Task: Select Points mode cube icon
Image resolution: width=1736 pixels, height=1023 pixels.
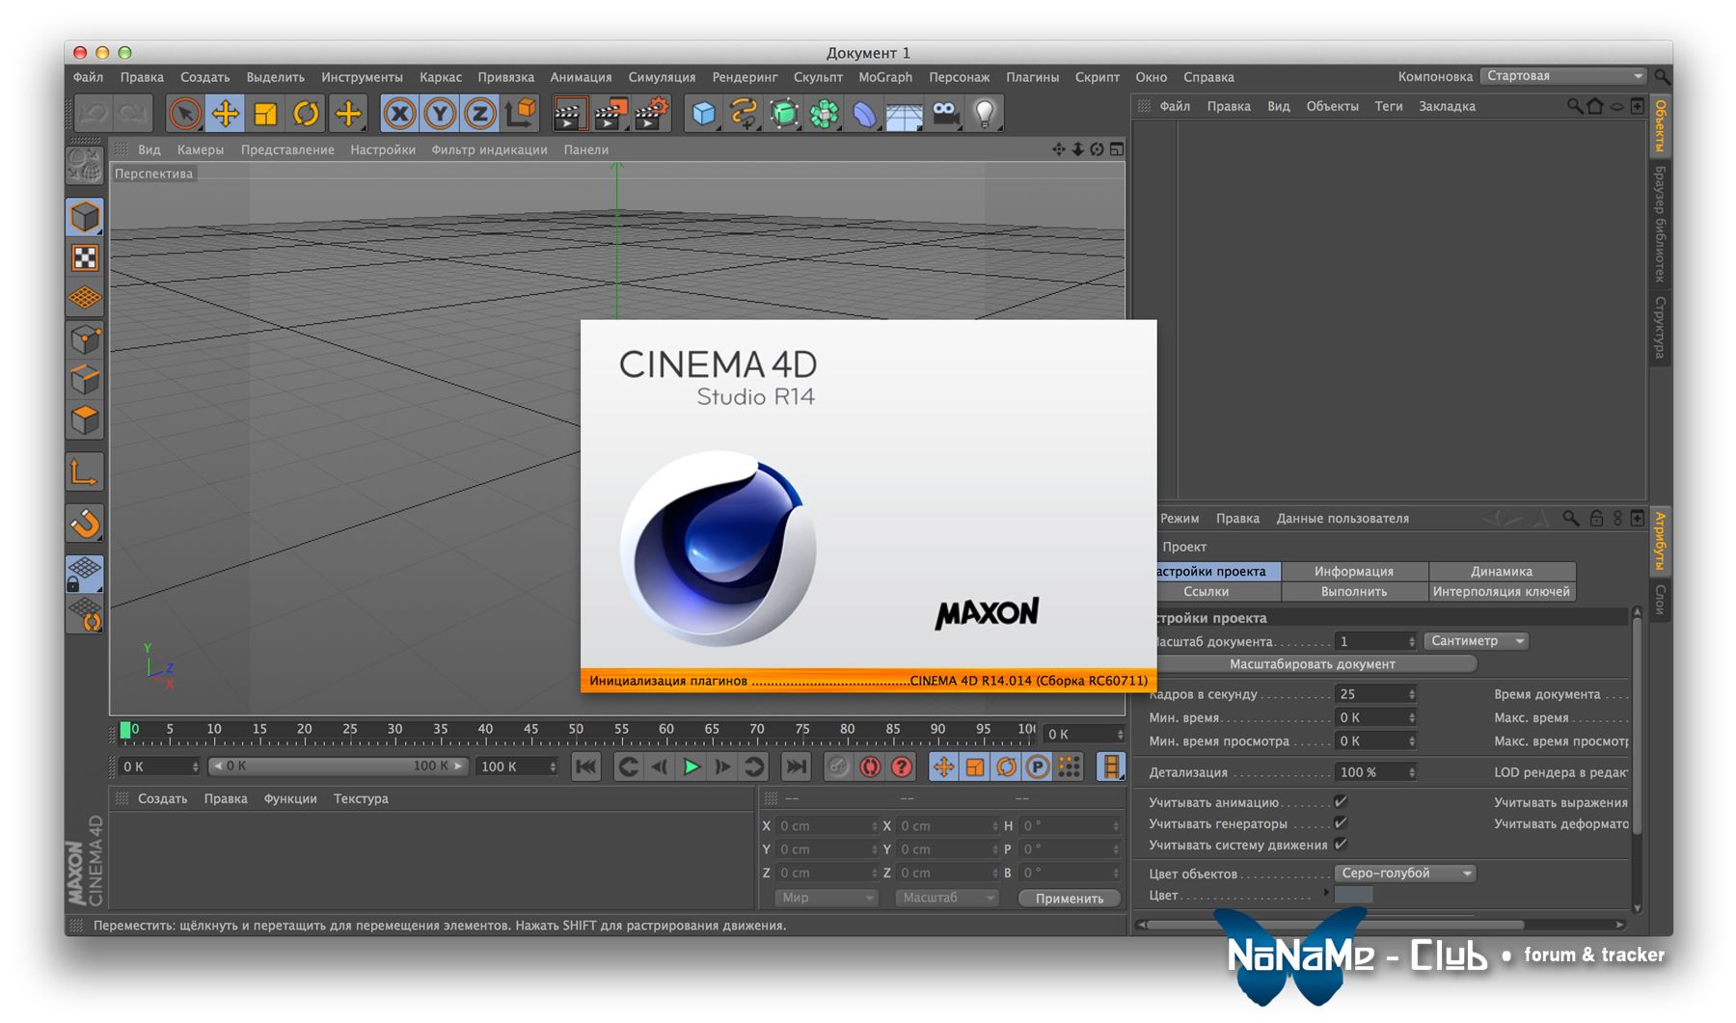Action: click(x=85, y=338)
